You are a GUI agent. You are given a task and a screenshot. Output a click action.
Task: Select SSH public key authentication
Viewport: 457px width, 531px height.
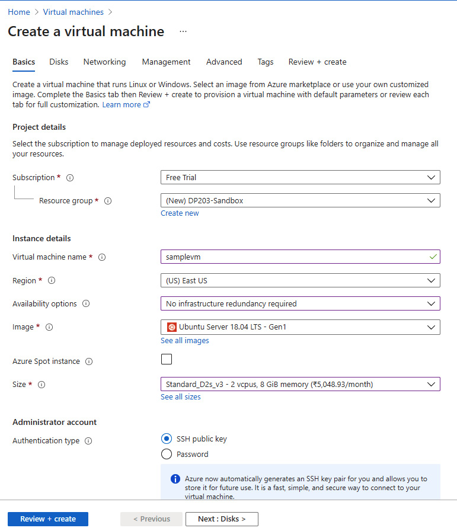(x=167, y=439)
